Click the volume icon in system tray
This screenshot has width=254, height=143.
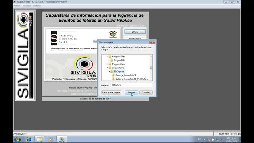[x=221, y=139]
